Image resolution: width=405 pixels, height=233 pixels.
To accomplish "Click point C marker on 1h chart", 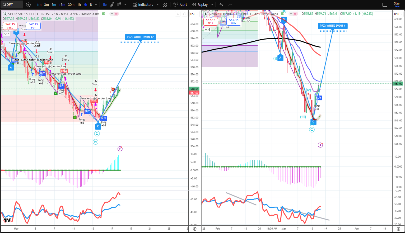I will tap(98, 126).
